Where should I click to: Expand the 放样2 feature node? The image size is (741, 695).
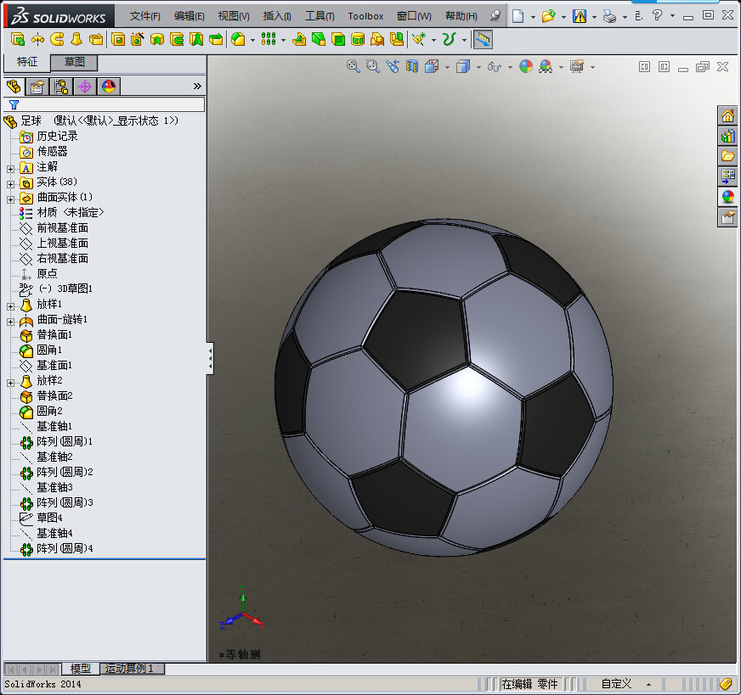click(10, 383)
